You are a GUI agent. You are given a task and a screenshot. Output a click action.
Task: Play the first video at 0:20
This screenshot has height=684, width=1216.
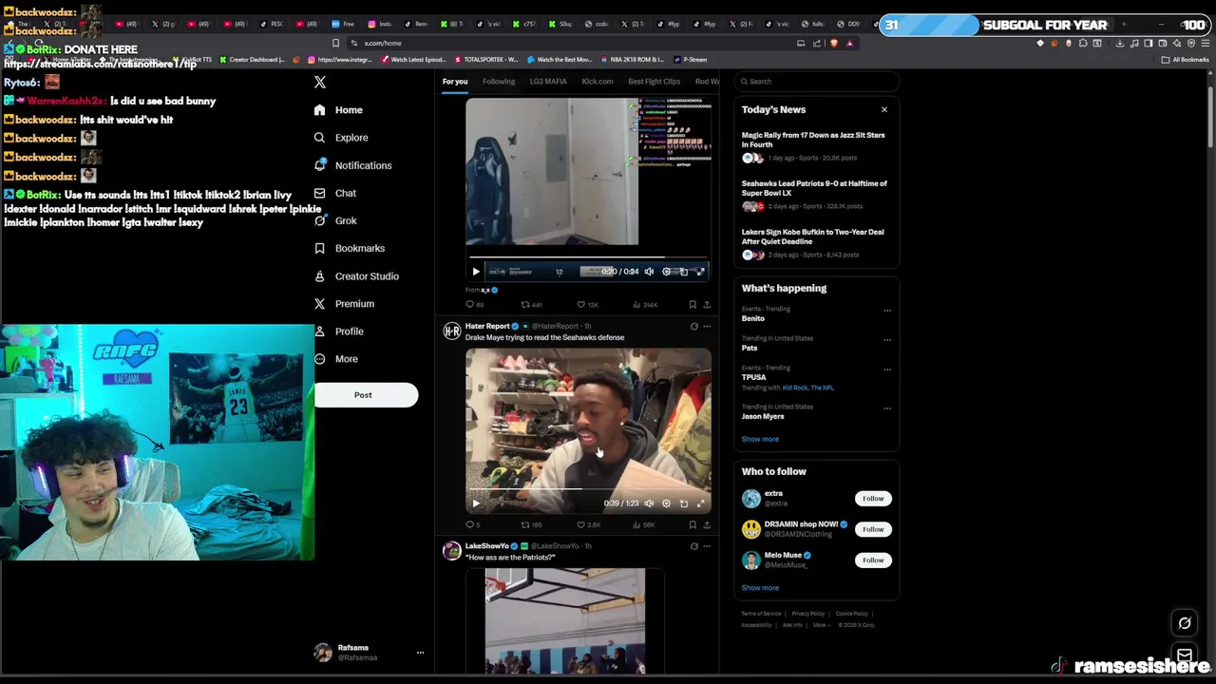pyautogui.click(x=476, y=272)
